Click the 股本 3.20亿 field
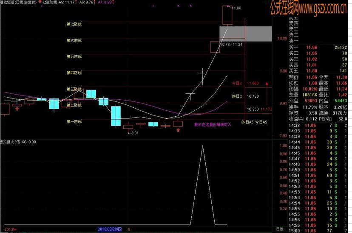 tap(333, 107)
